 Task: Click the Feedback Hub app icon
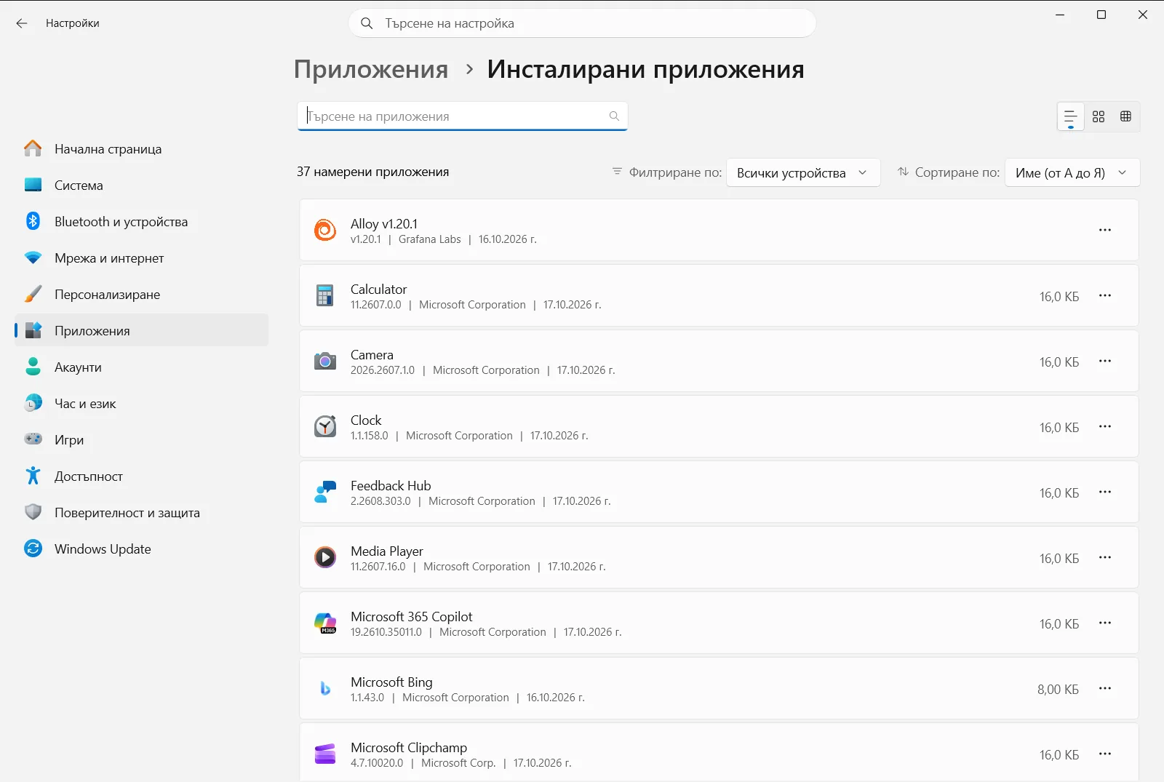pos(325,492)
